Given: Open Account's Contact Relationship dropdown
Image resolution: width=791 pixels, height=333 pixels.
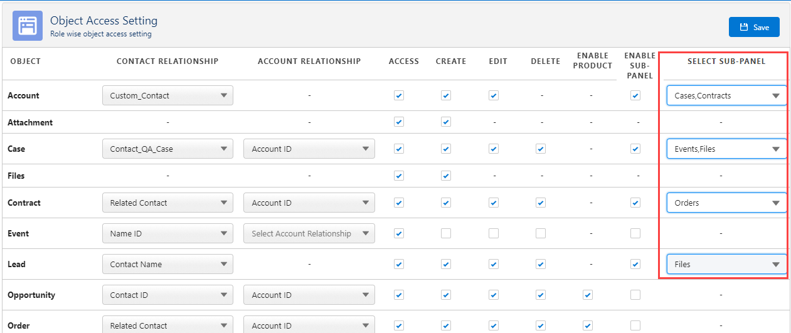Looking at the screenshot, I should click(167, 96).
